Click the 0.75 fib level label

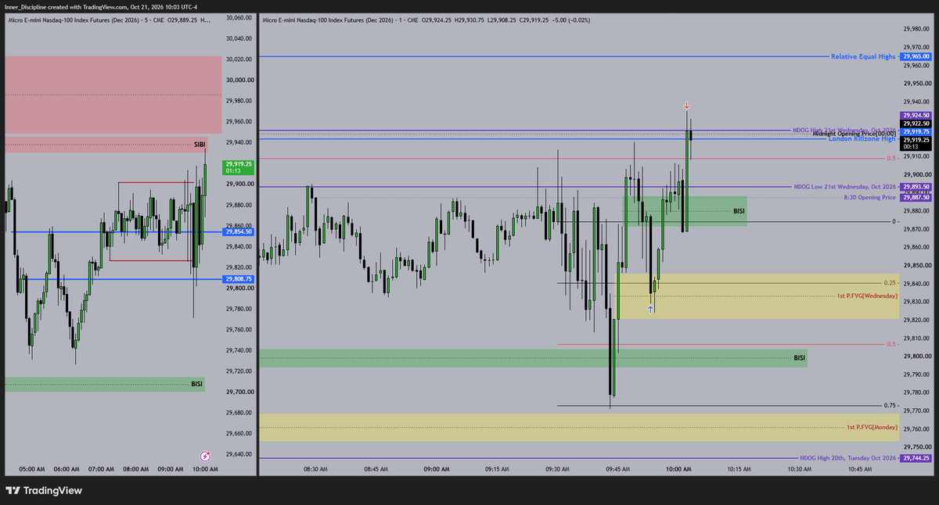890,405
